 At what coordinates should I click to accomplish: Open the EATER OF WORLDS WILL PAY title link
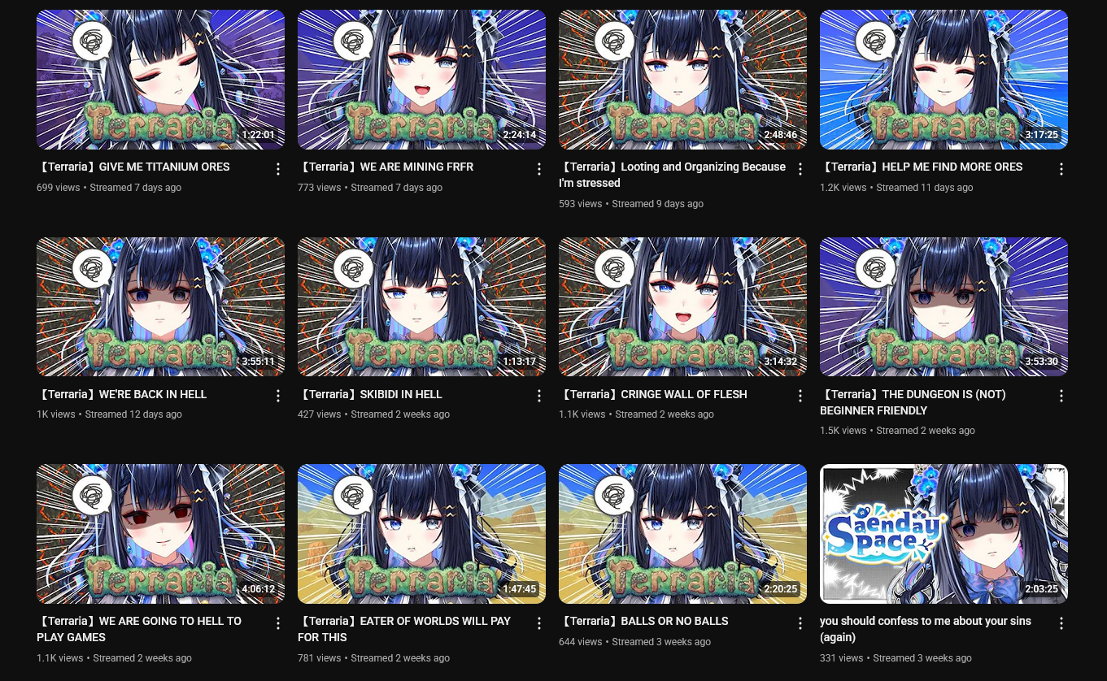[x=404, y=629]
